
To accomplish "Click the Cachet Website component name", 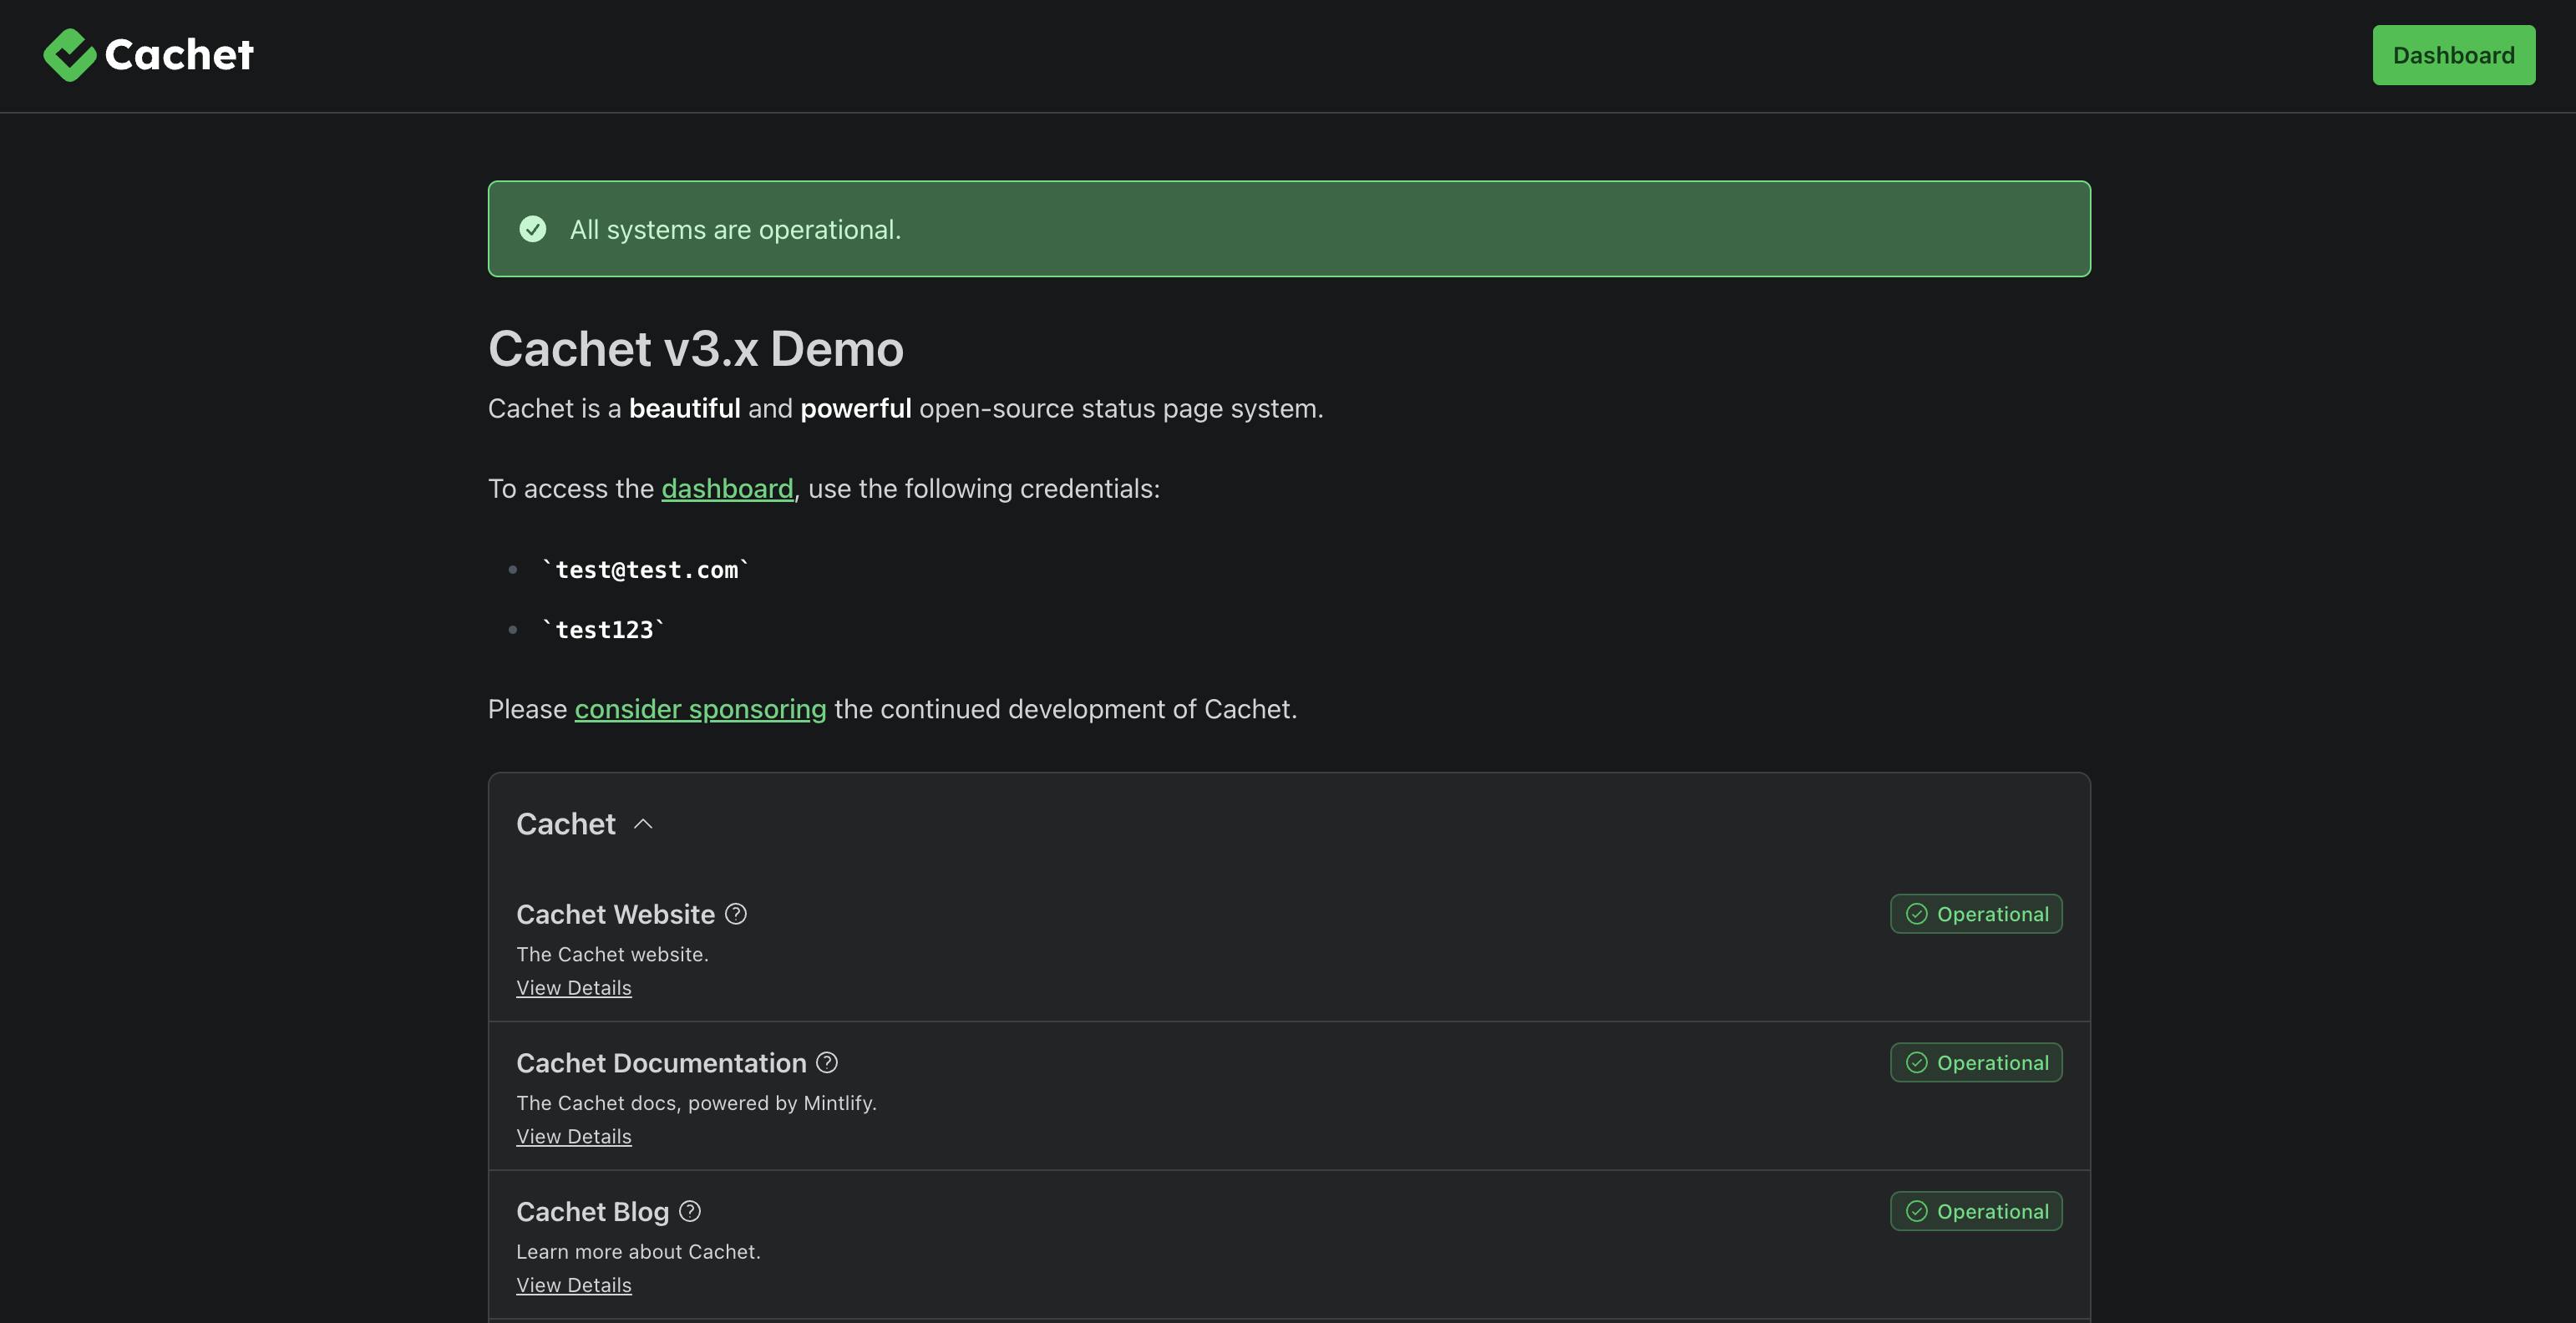I will (x=615, y=914).
